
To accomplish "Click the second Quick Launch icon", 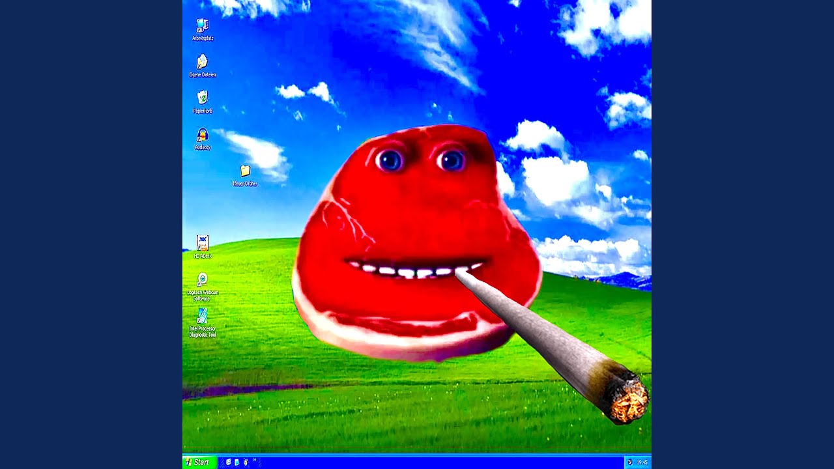I will [x=237, y=462].
